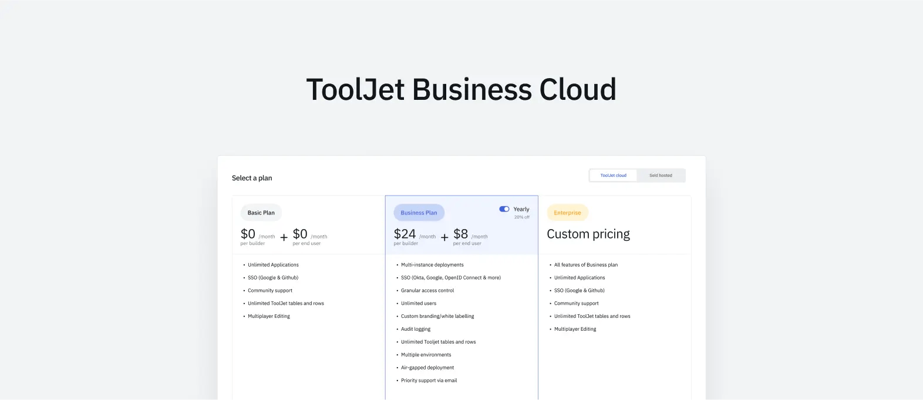Click 'Community support' in Basic Plan
923x400 pixels.
(270, 291)
